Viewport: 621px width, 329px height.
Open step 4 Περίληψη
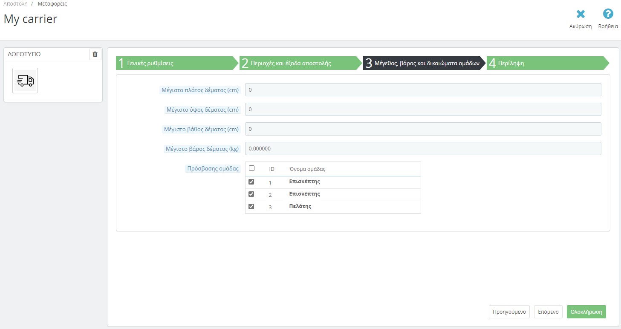pos(546,63)
